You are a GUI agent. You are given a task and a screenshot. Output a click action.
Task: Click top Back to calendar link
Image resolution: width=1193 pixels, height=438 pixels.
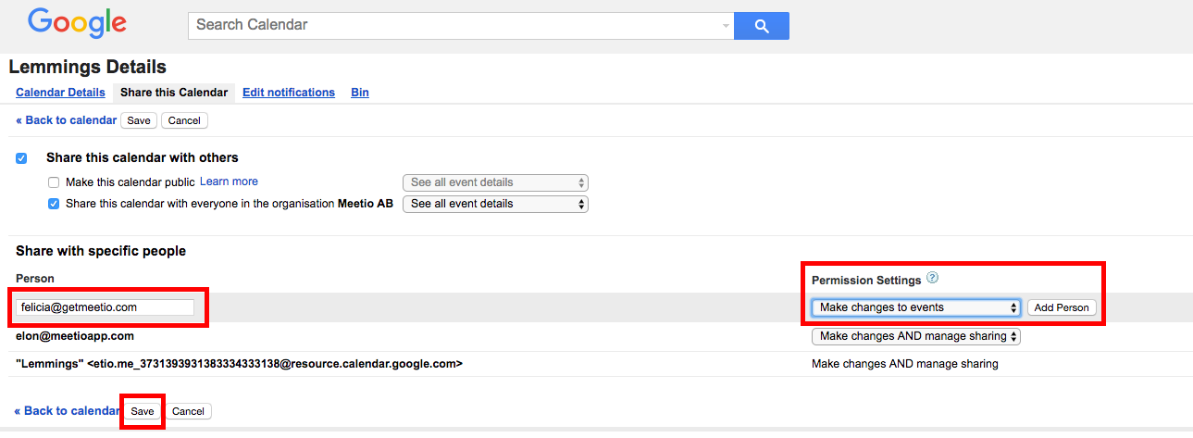coord(67,120)
